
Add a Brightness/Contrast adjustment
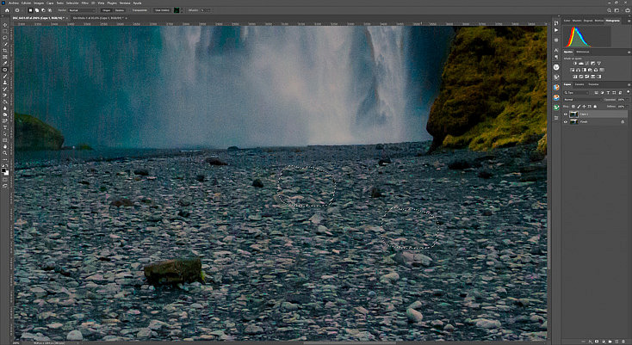(575, 63)
